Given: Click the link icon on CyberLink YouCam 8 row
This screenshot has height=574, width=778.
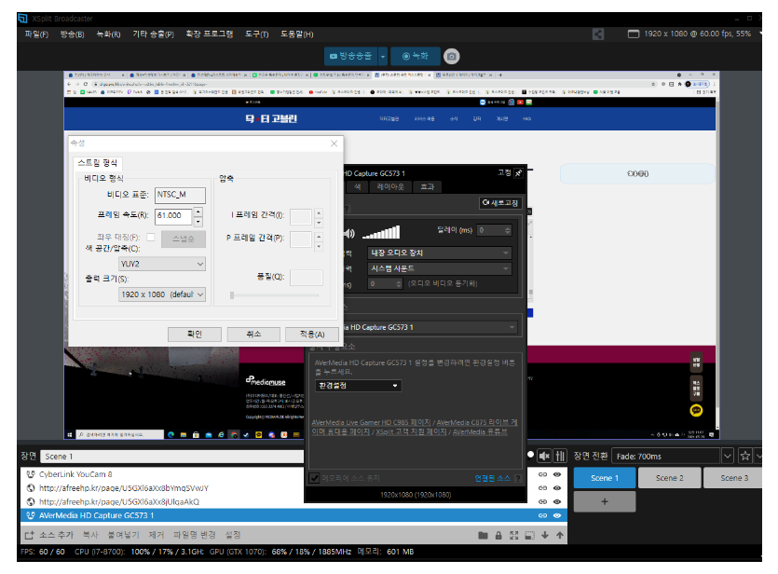Looking at the screenshot, I should click(x=542, y=474).
